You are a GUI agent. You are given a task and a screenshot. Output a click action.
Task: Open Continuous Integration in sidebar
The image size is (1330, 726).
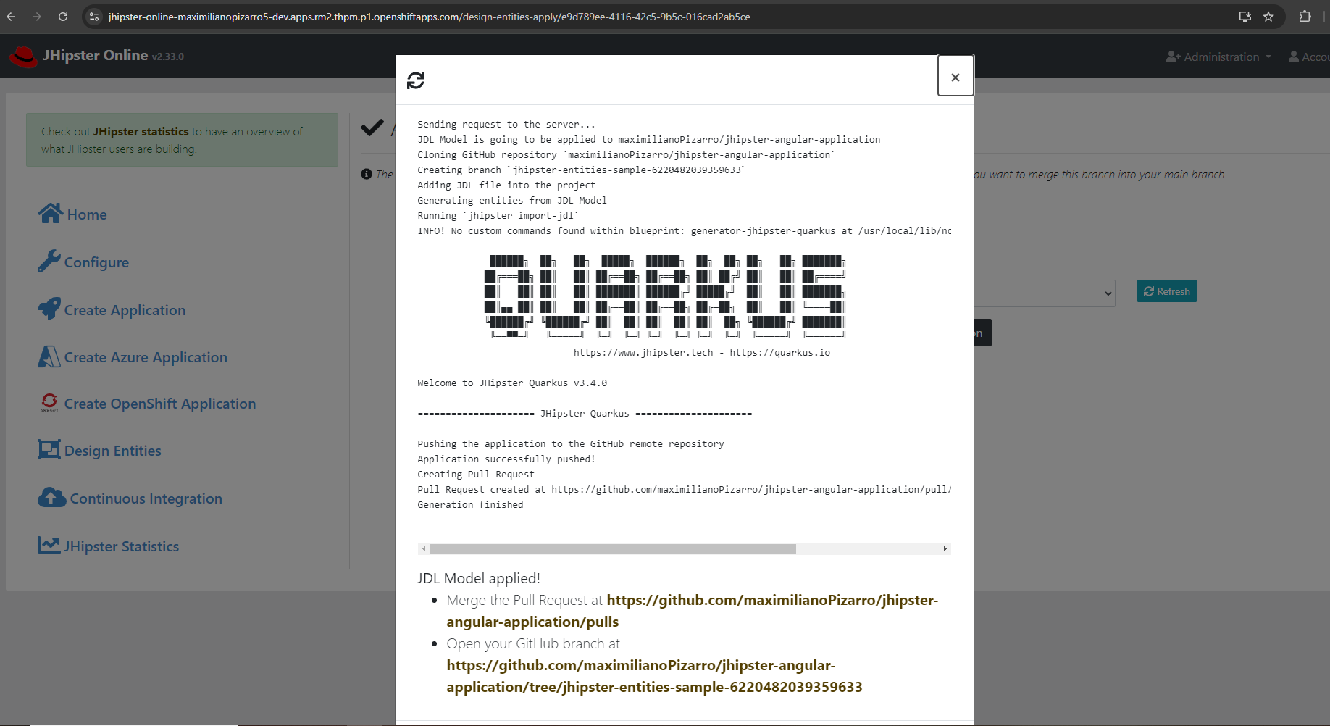(x=146, y=498)
